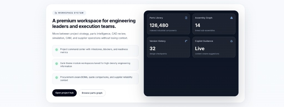Click shield icon beside Project command center
The width and height of the screenshot is (284, 107).
pyautogui.click(x=57, y=49)
